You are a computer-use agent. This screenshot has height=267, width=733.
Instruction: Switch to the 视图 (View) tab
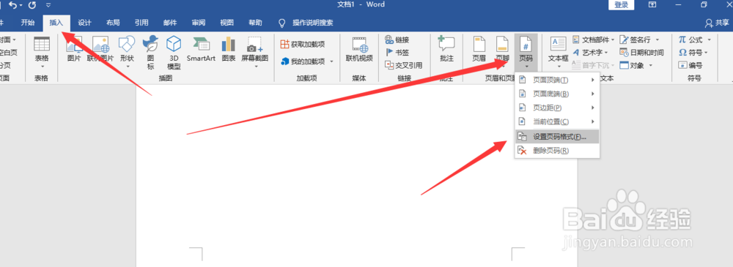[226, 23]
